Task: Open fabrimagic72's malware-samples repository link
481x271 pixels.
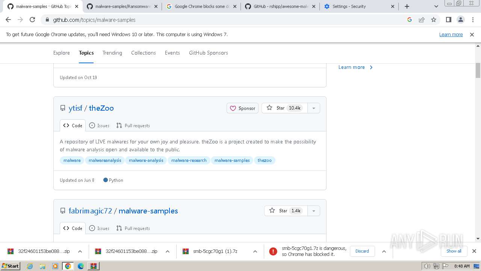Action: tap(148, 211)
